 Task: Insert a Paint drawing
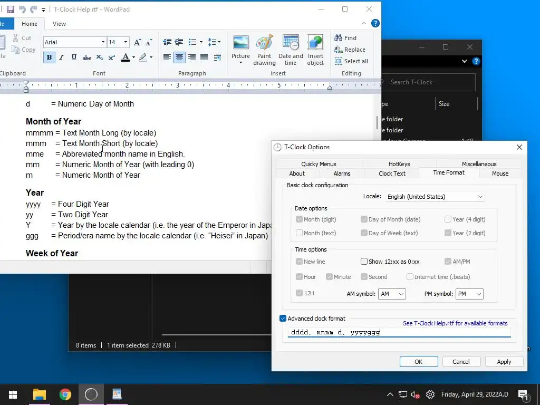pyautogui.click(x=265, y=50)
